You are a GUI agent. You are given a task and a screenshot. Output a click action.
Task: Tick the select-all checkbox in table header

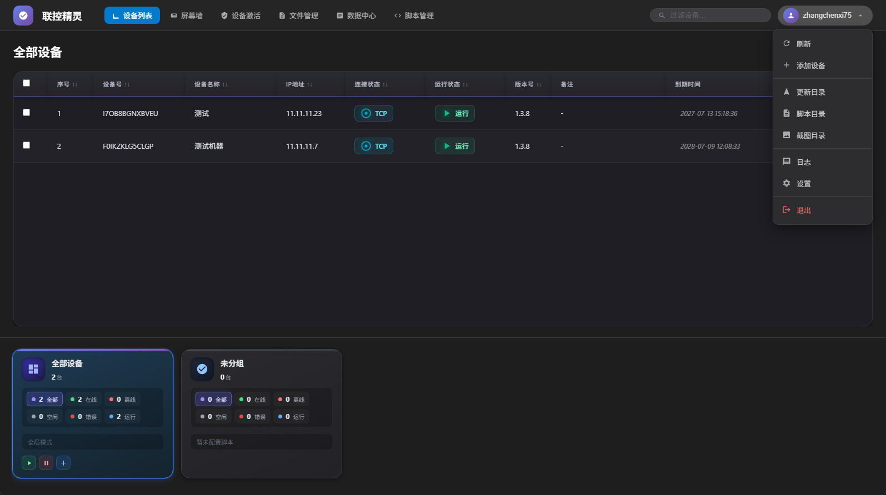26,83
